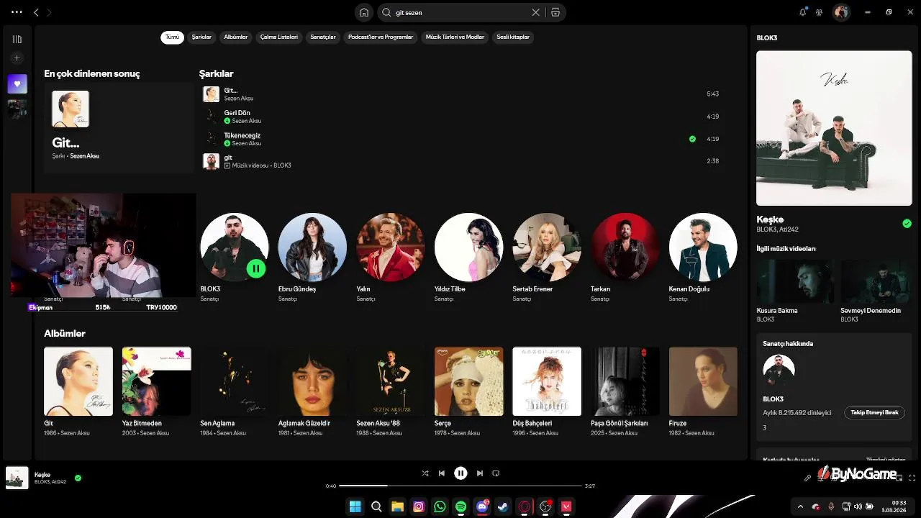Open Discord from taskbar
The image size is (921, 518).
point(482,506)
